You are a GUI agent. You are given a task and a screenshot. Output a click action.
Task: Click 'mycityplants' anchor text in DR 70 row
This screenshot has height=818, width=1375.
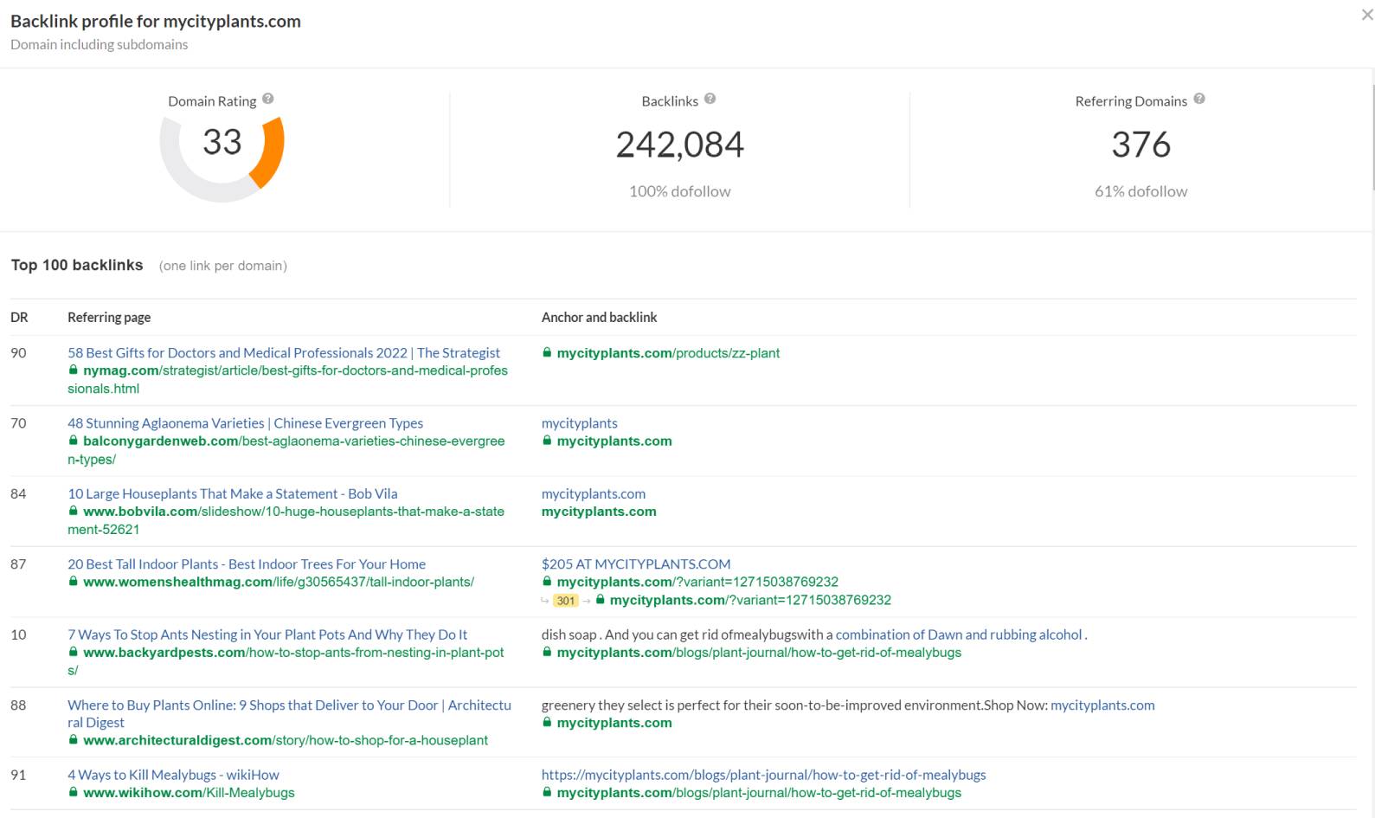pyautogui.click(x=580, y=423)
